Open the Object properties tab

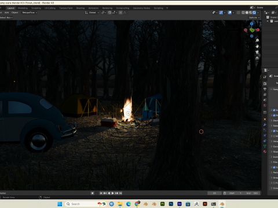265,119
